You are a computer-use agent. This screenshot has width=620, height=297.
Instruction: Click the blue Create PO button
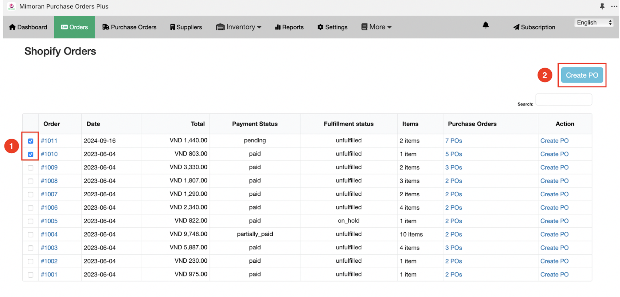point(582,75)
